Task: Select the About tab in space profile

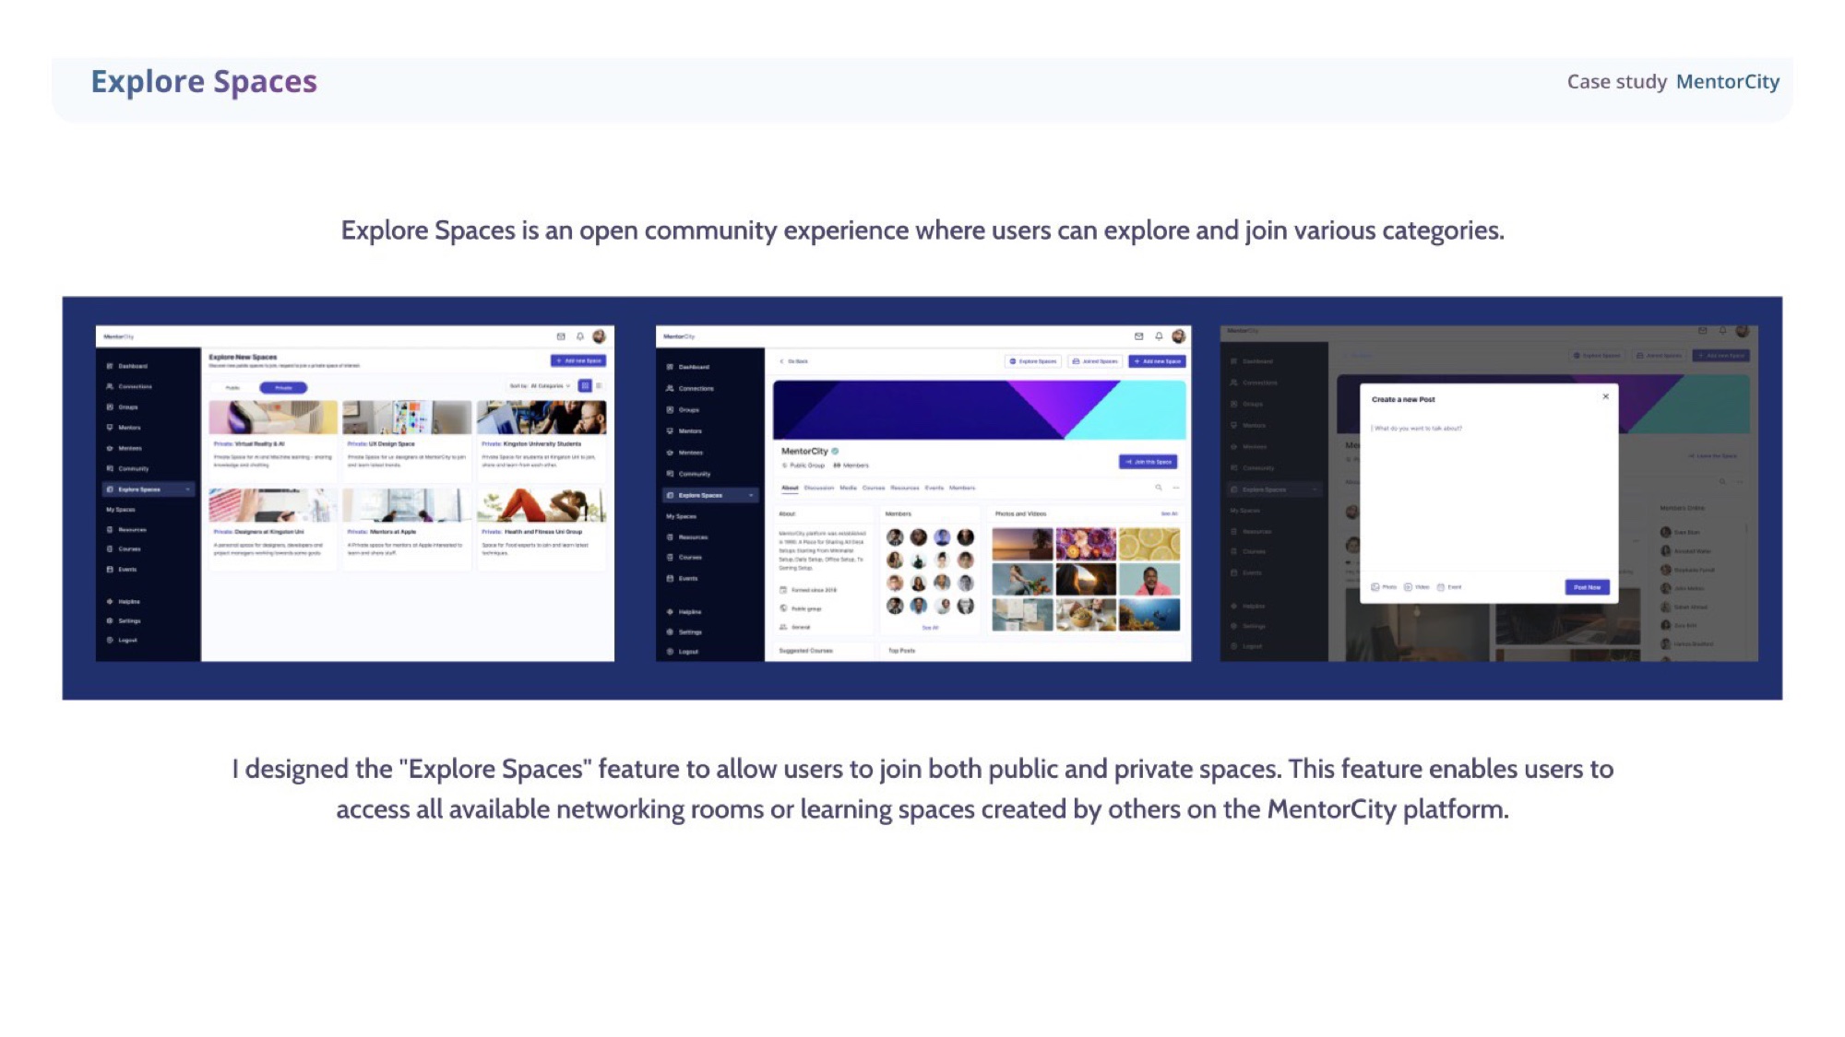Action: pyautogui.click(x=790, y=488)
